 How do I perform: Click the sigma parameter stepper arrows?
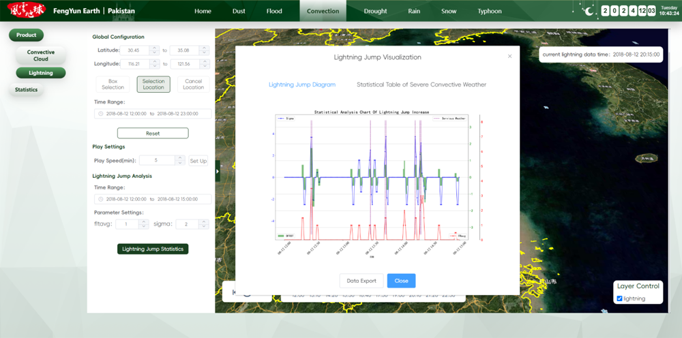click(205, 224)
